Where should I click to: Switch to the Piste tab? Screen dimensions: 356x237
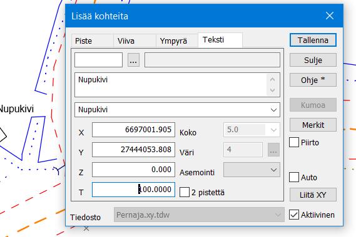[x=93, y=41]
